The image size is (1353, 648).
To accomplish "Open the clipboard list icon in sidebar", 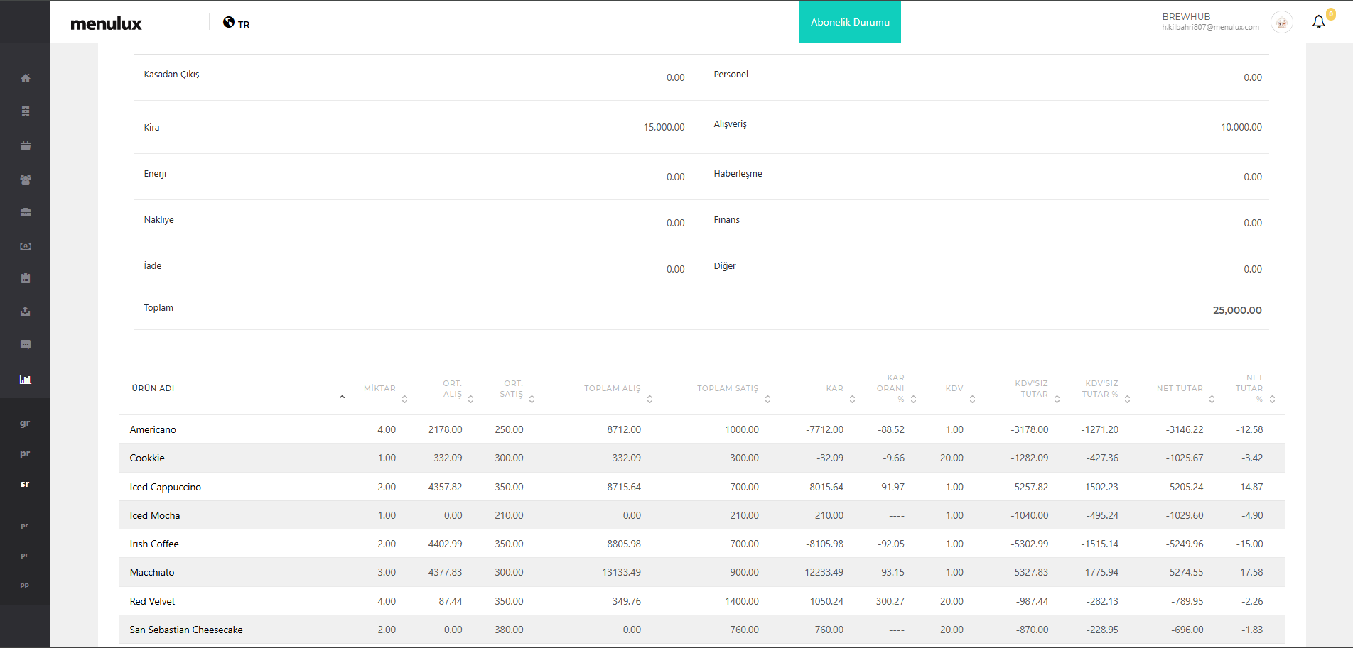I will 26,278.
